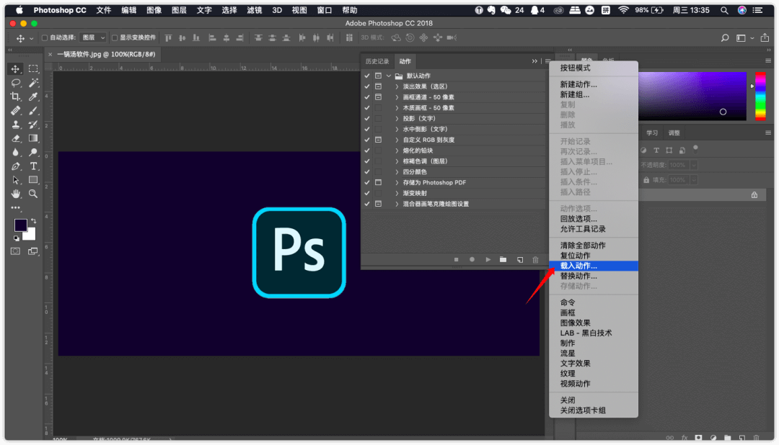Select the Zoom magnifier tool
This screenshot has width=779, height=445.
click(x=33, y=194)
